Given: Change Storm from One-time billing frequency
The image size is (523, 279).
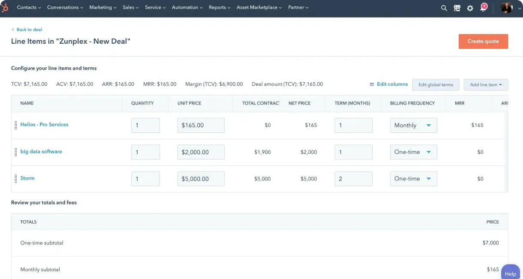Looking at the screenshot, I should 413,178.
